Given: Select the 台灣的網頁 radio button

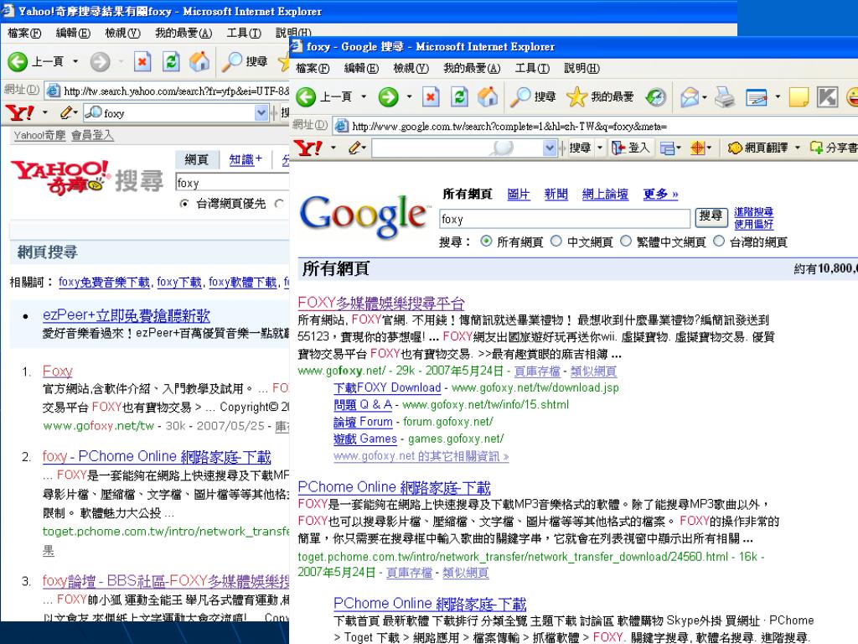Looking at the screenshot, I should point(719,241).
